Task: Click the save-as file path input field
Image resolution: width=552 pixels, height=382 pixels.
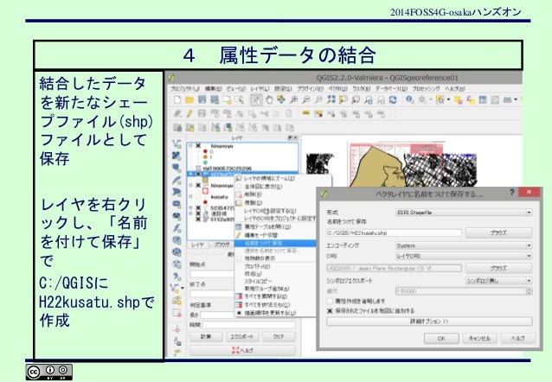Action: 394,232
